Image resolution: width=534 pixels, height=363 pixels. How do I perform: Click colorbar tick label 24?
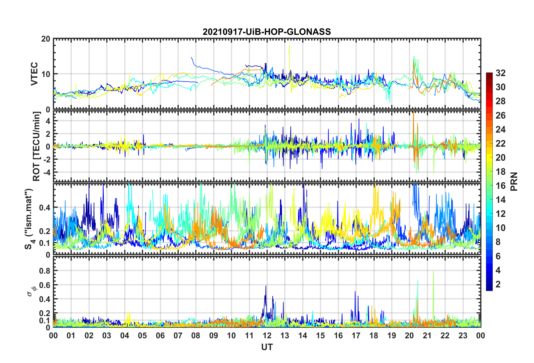pos(500,130)
